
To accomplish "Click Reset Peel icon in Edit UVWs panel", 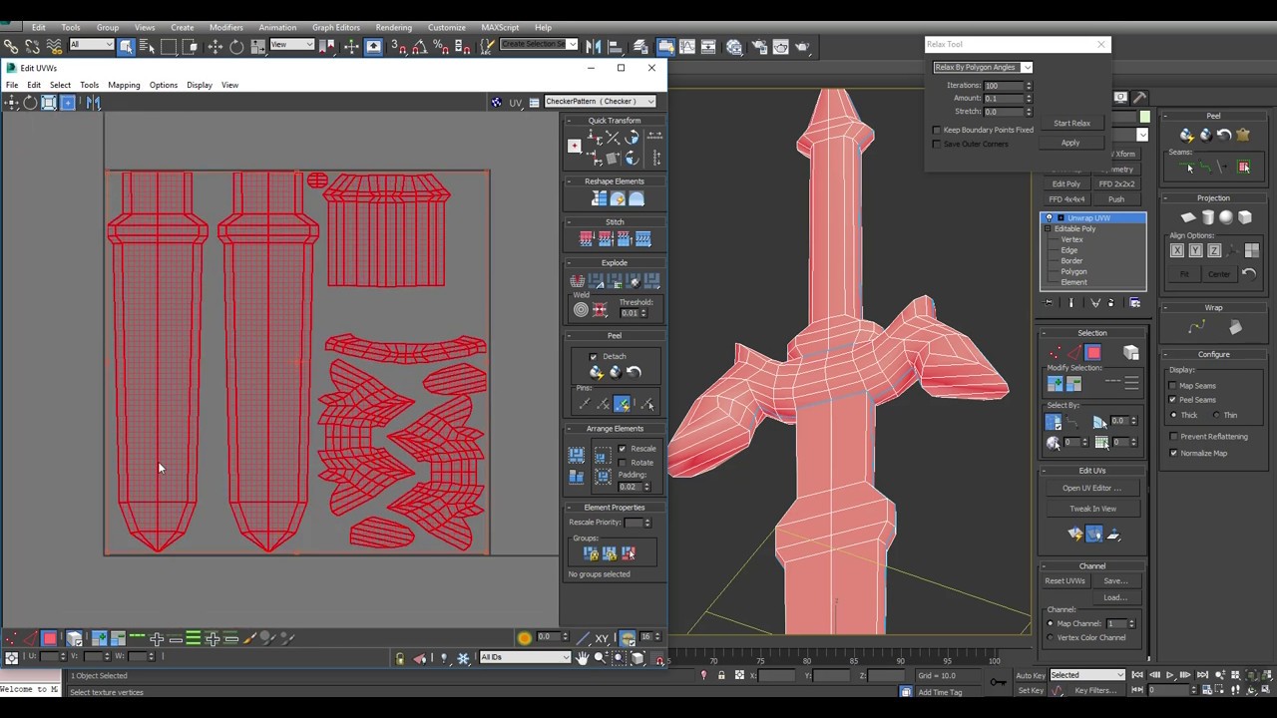I will click(634, 372).
